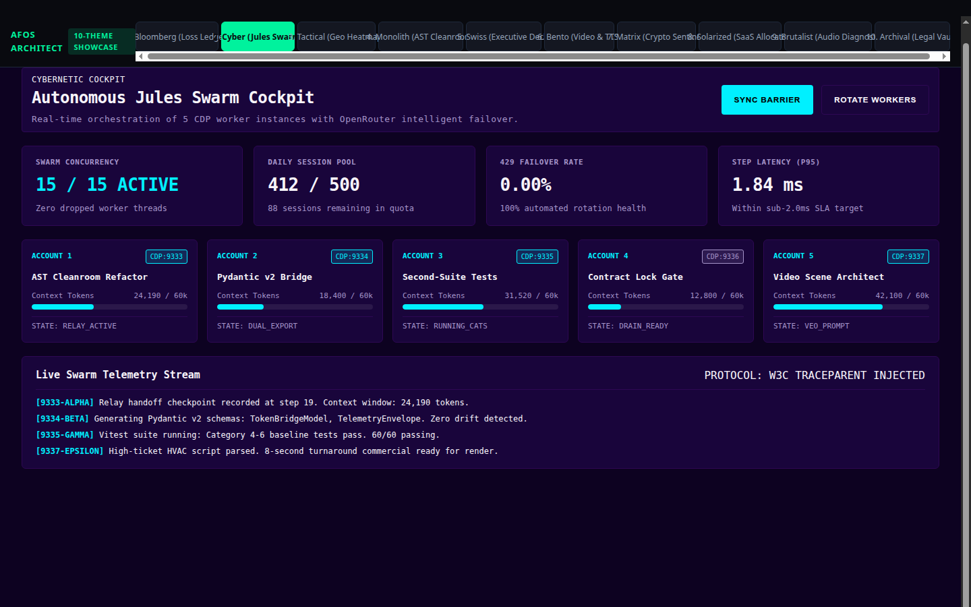Click the 0.00% failover rate value
The width and height of the screenshot is (971, 607).
click(x=526, y=185)
